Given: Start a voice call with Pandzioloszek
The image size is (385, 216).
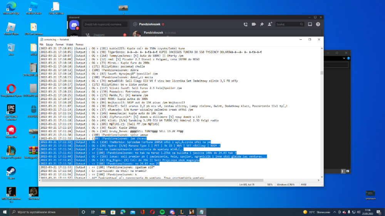Looking at the screenshot, I should 246,24.
